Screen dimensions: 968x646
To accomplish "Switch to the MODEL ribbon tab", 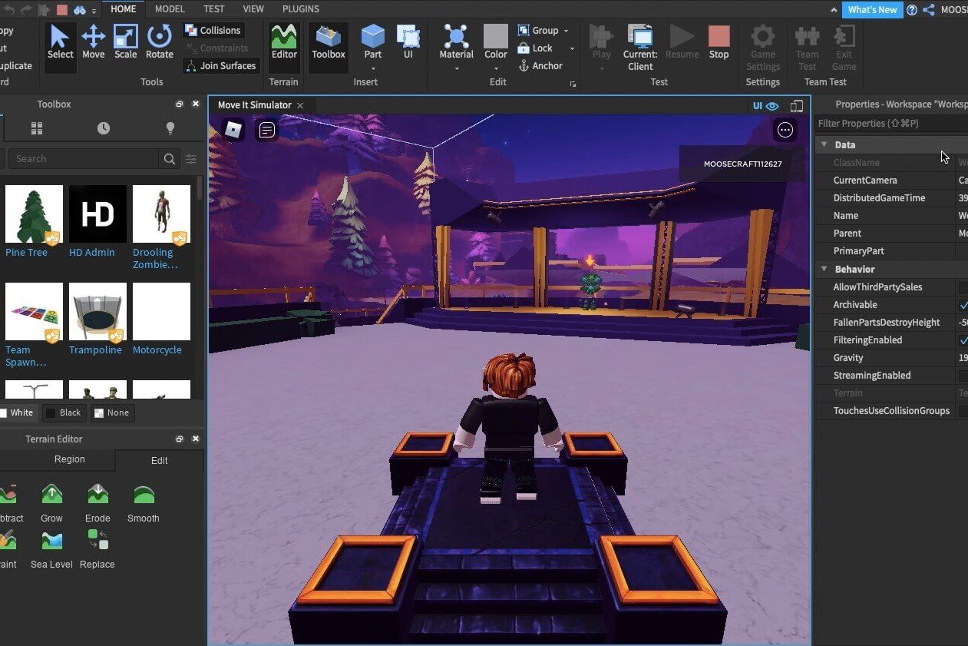I will click(x=169, y=8).
